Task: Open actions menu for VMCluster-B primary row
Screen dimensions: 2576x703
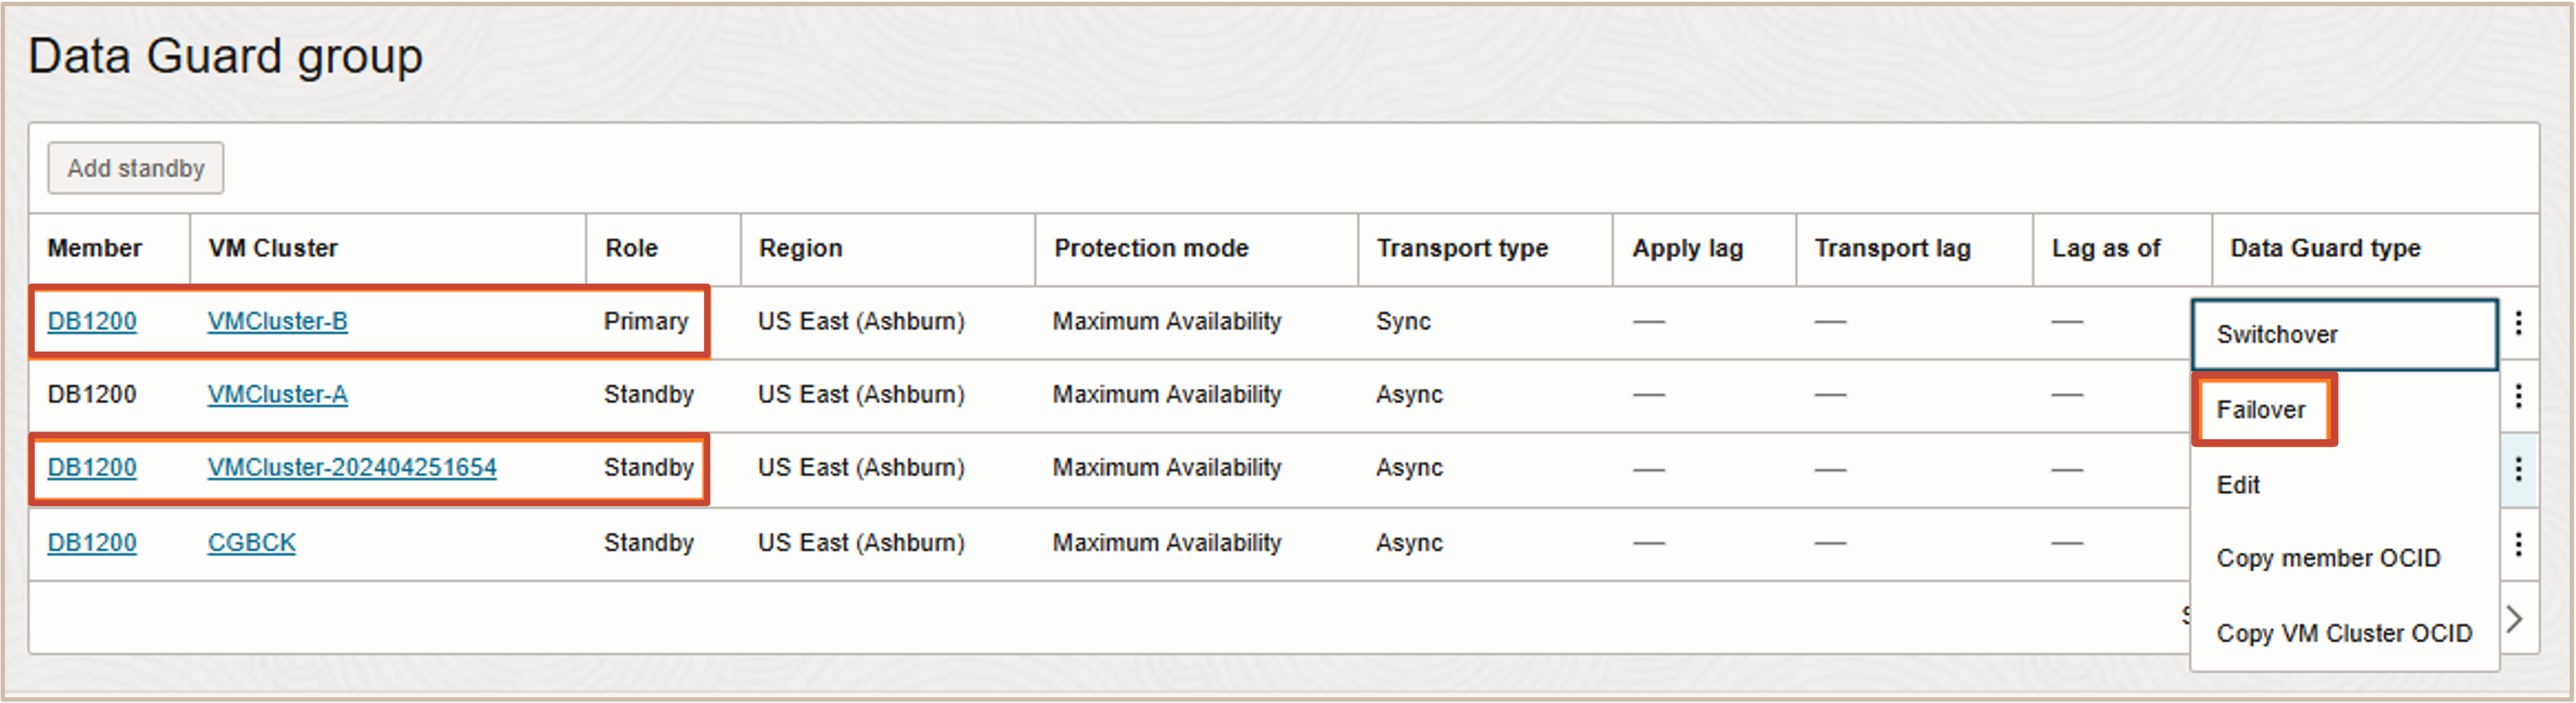Action: point(2518,322)
